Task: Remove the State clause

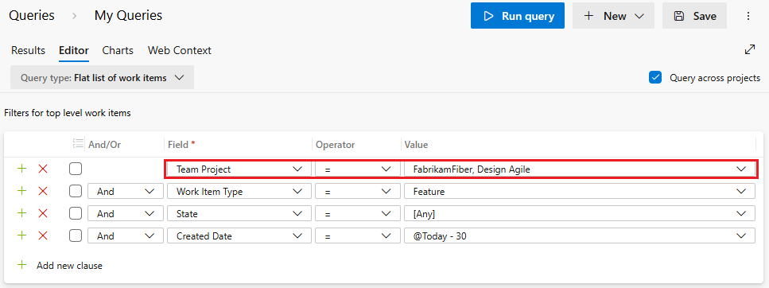Action: tap(43, 213)
